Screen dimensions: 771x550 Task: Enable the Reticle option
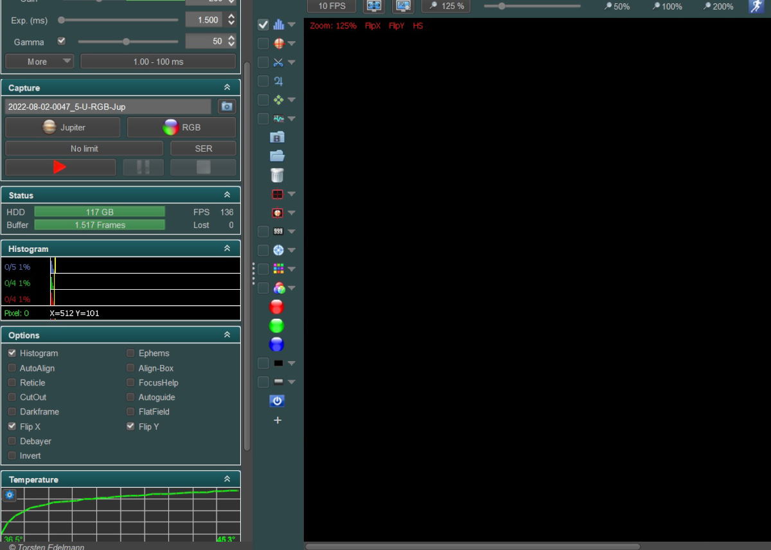click(x=12, y=382)
